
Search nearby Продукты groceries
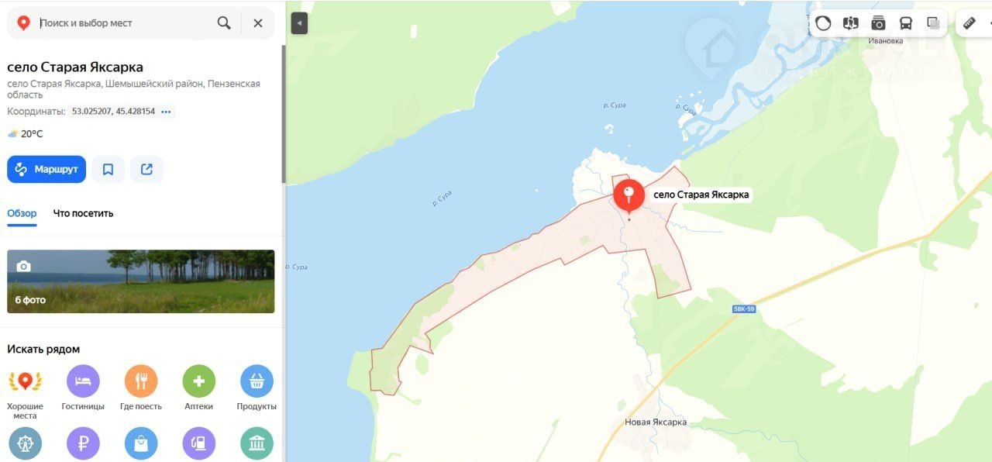click(257, 388)
